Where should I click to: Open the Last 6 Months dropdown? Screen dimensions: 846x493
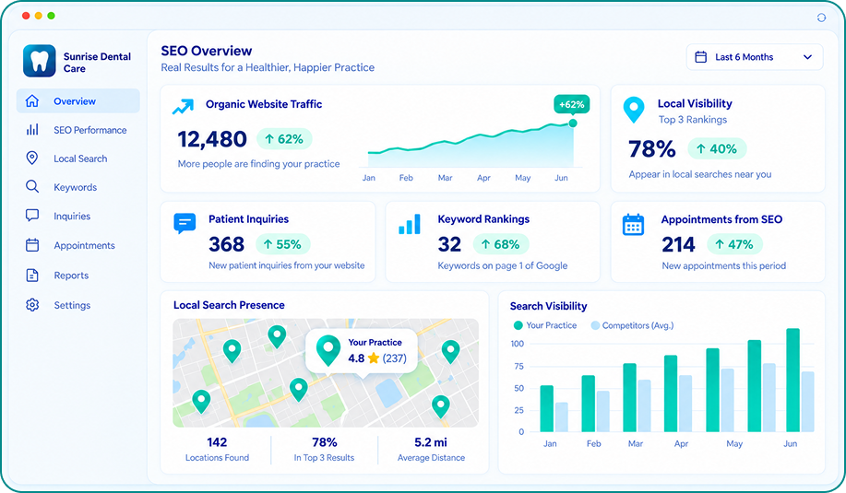click(755, 56)
